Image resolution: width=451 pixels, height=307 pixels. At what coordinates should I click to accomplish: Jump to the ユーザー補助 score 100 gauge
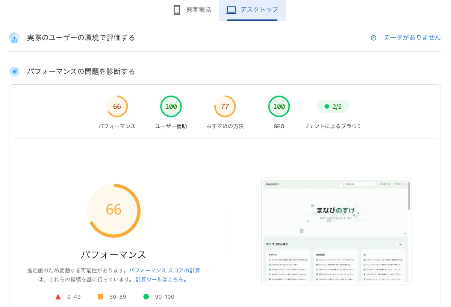click(171, 106)
